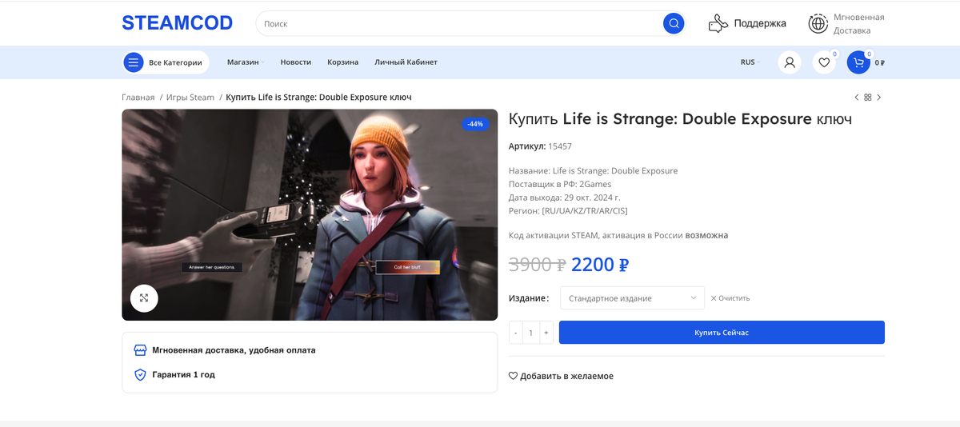Image resolution: width=960 pixels, height=427 pixels.
Task: Click Очистить to clear edition
Action: click(730, 298)
